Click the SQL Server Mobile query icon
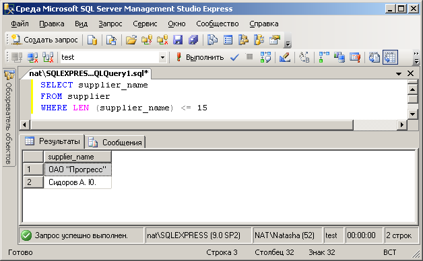The image size is (423, 261). 111,40
